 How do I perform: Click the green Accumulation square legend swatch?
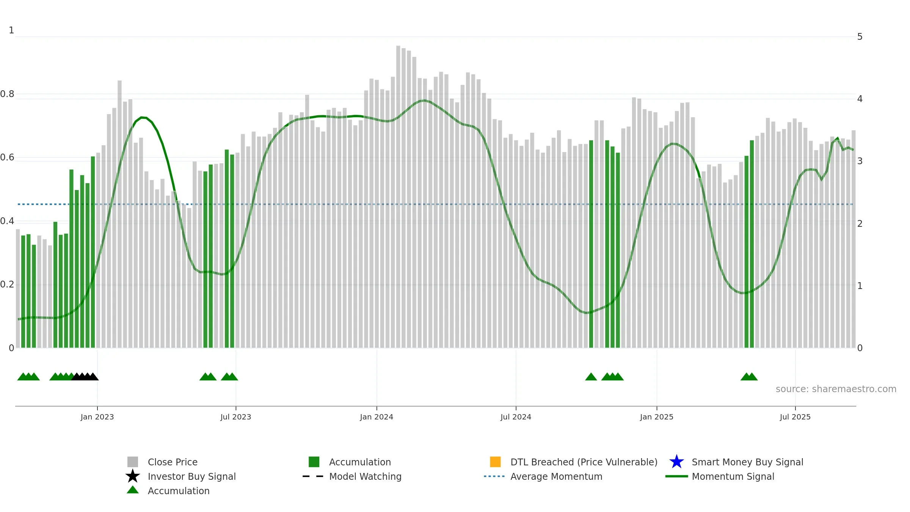314,462
